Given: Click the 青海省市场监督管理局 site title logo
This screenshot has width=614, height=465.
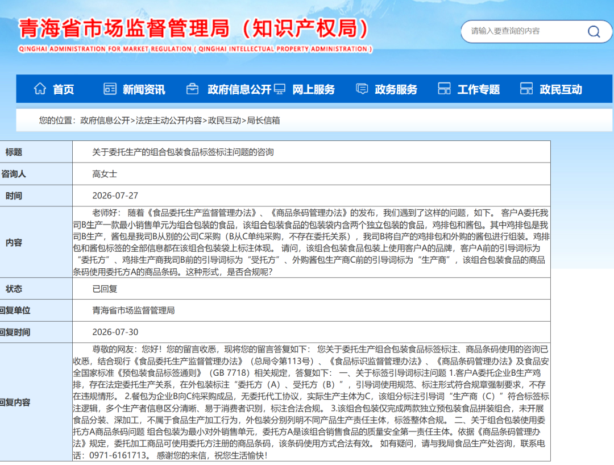Looking at the screenshot, I should pos(194,28).
